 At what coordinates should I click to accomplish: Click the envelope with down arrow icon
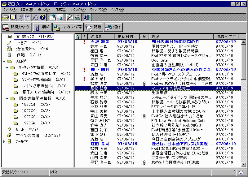(x=60, y=17)
